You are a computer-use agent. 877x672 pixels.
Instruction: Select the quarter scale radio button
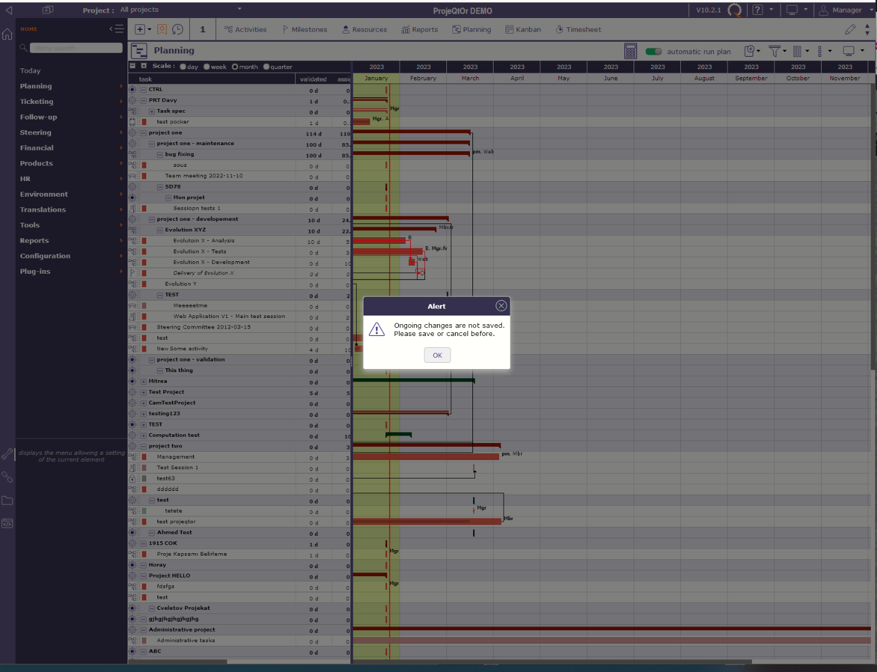266,67
